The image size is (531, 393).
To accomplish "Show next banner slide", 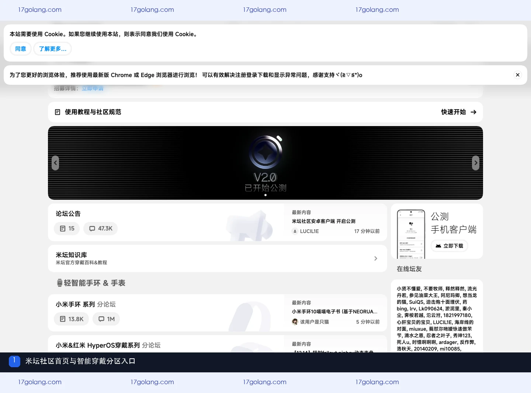I will 476,163.
